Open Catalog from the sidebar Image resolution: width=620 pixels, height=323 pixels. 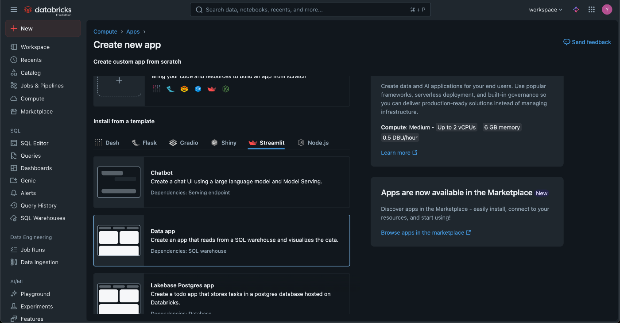pyautogui.click(x=31, y=73)
